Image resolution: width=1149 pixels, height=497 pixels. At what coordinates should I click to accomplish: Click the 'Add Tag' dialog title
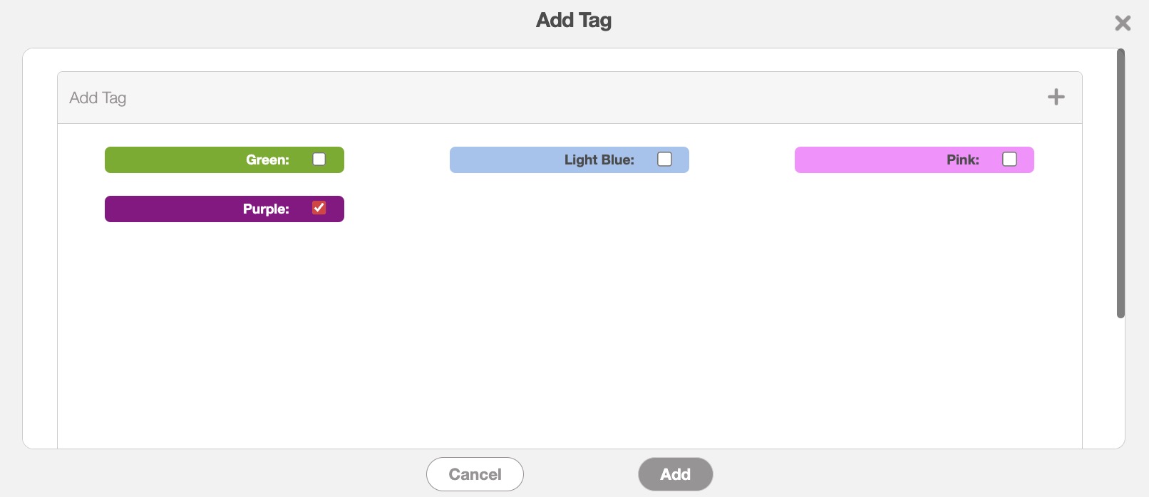click(x=574, y=21)
